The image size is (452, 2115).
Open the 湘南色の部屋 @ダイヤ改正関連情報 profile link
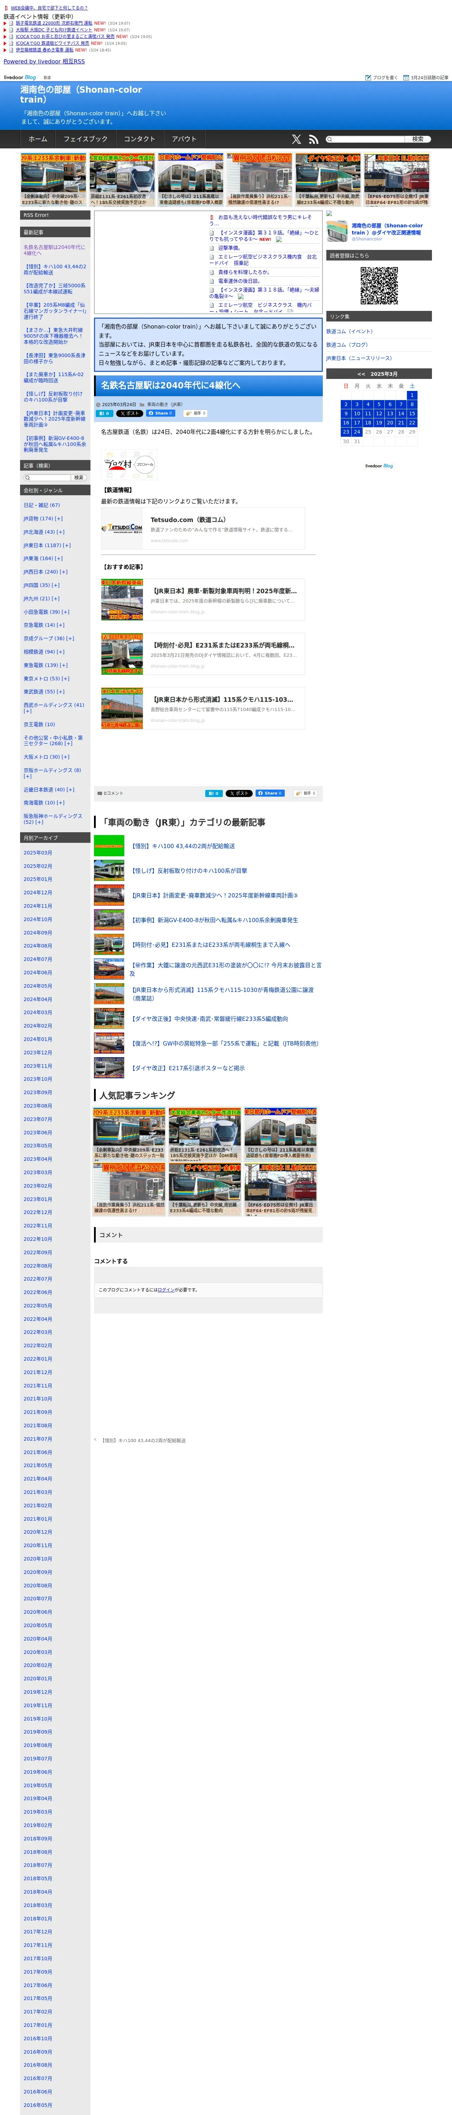click(387, 229)
